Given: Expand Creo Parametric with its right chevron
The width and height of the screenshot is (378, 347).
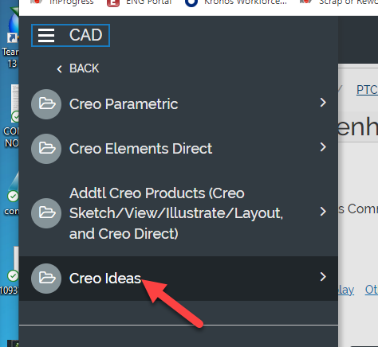Looking at the screenshot, I should pos(323,103).
